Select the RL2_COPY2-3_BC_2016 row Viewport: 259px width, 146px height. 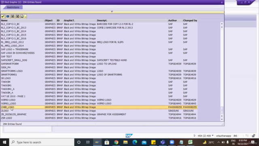click(x=99, y=39)
